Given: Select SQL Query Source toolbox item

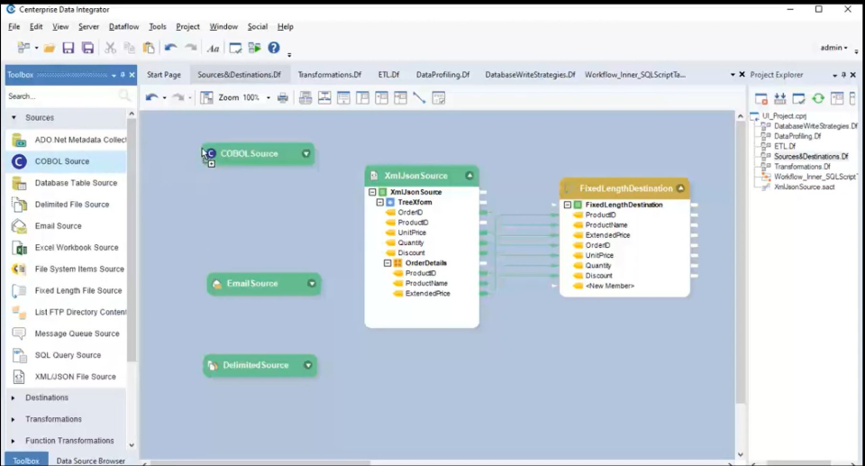Looking at the screenshot, I should [66, 355].
